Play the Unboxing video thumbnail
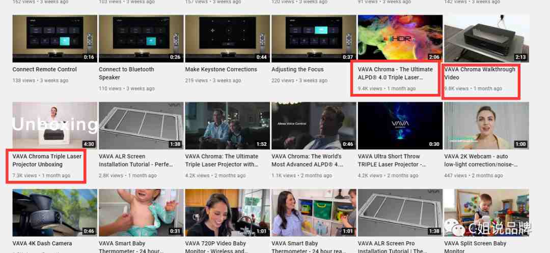 point(54,125)
